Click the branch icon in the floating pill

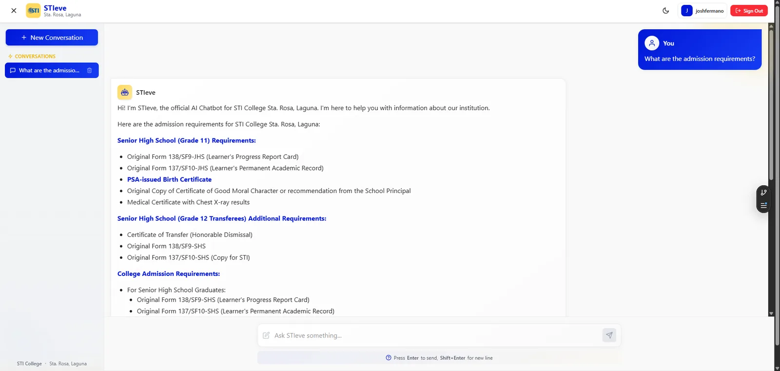click(764, 193)
